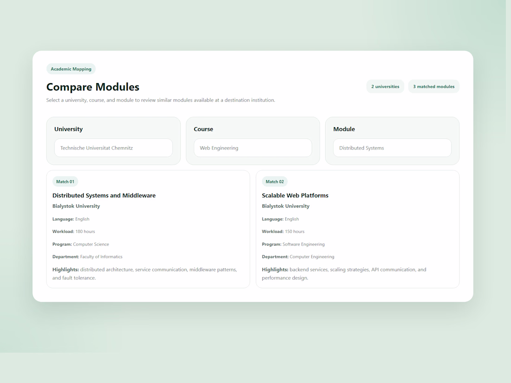Screen dimensions: 511x383
Task: Click the Language: English line in Match 01
Action: (x=71, y=219)
